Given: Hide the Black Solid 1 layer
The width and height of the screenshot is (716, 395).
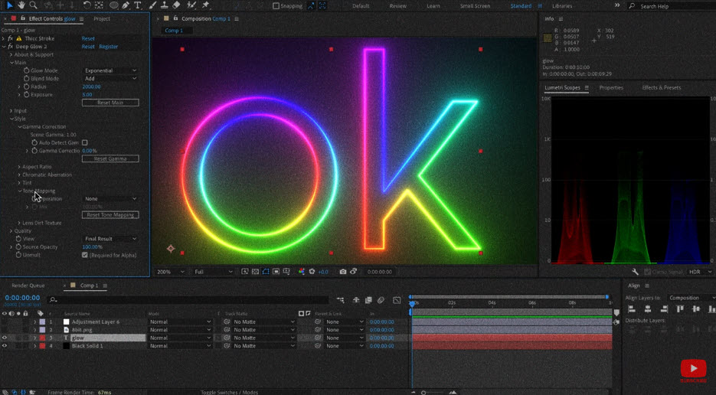Looking at the screenshot, I should 5,346.
